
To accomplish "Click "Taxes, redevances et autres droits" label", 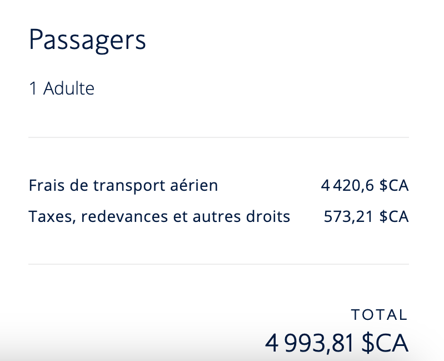I will click(x=159, y=216).
